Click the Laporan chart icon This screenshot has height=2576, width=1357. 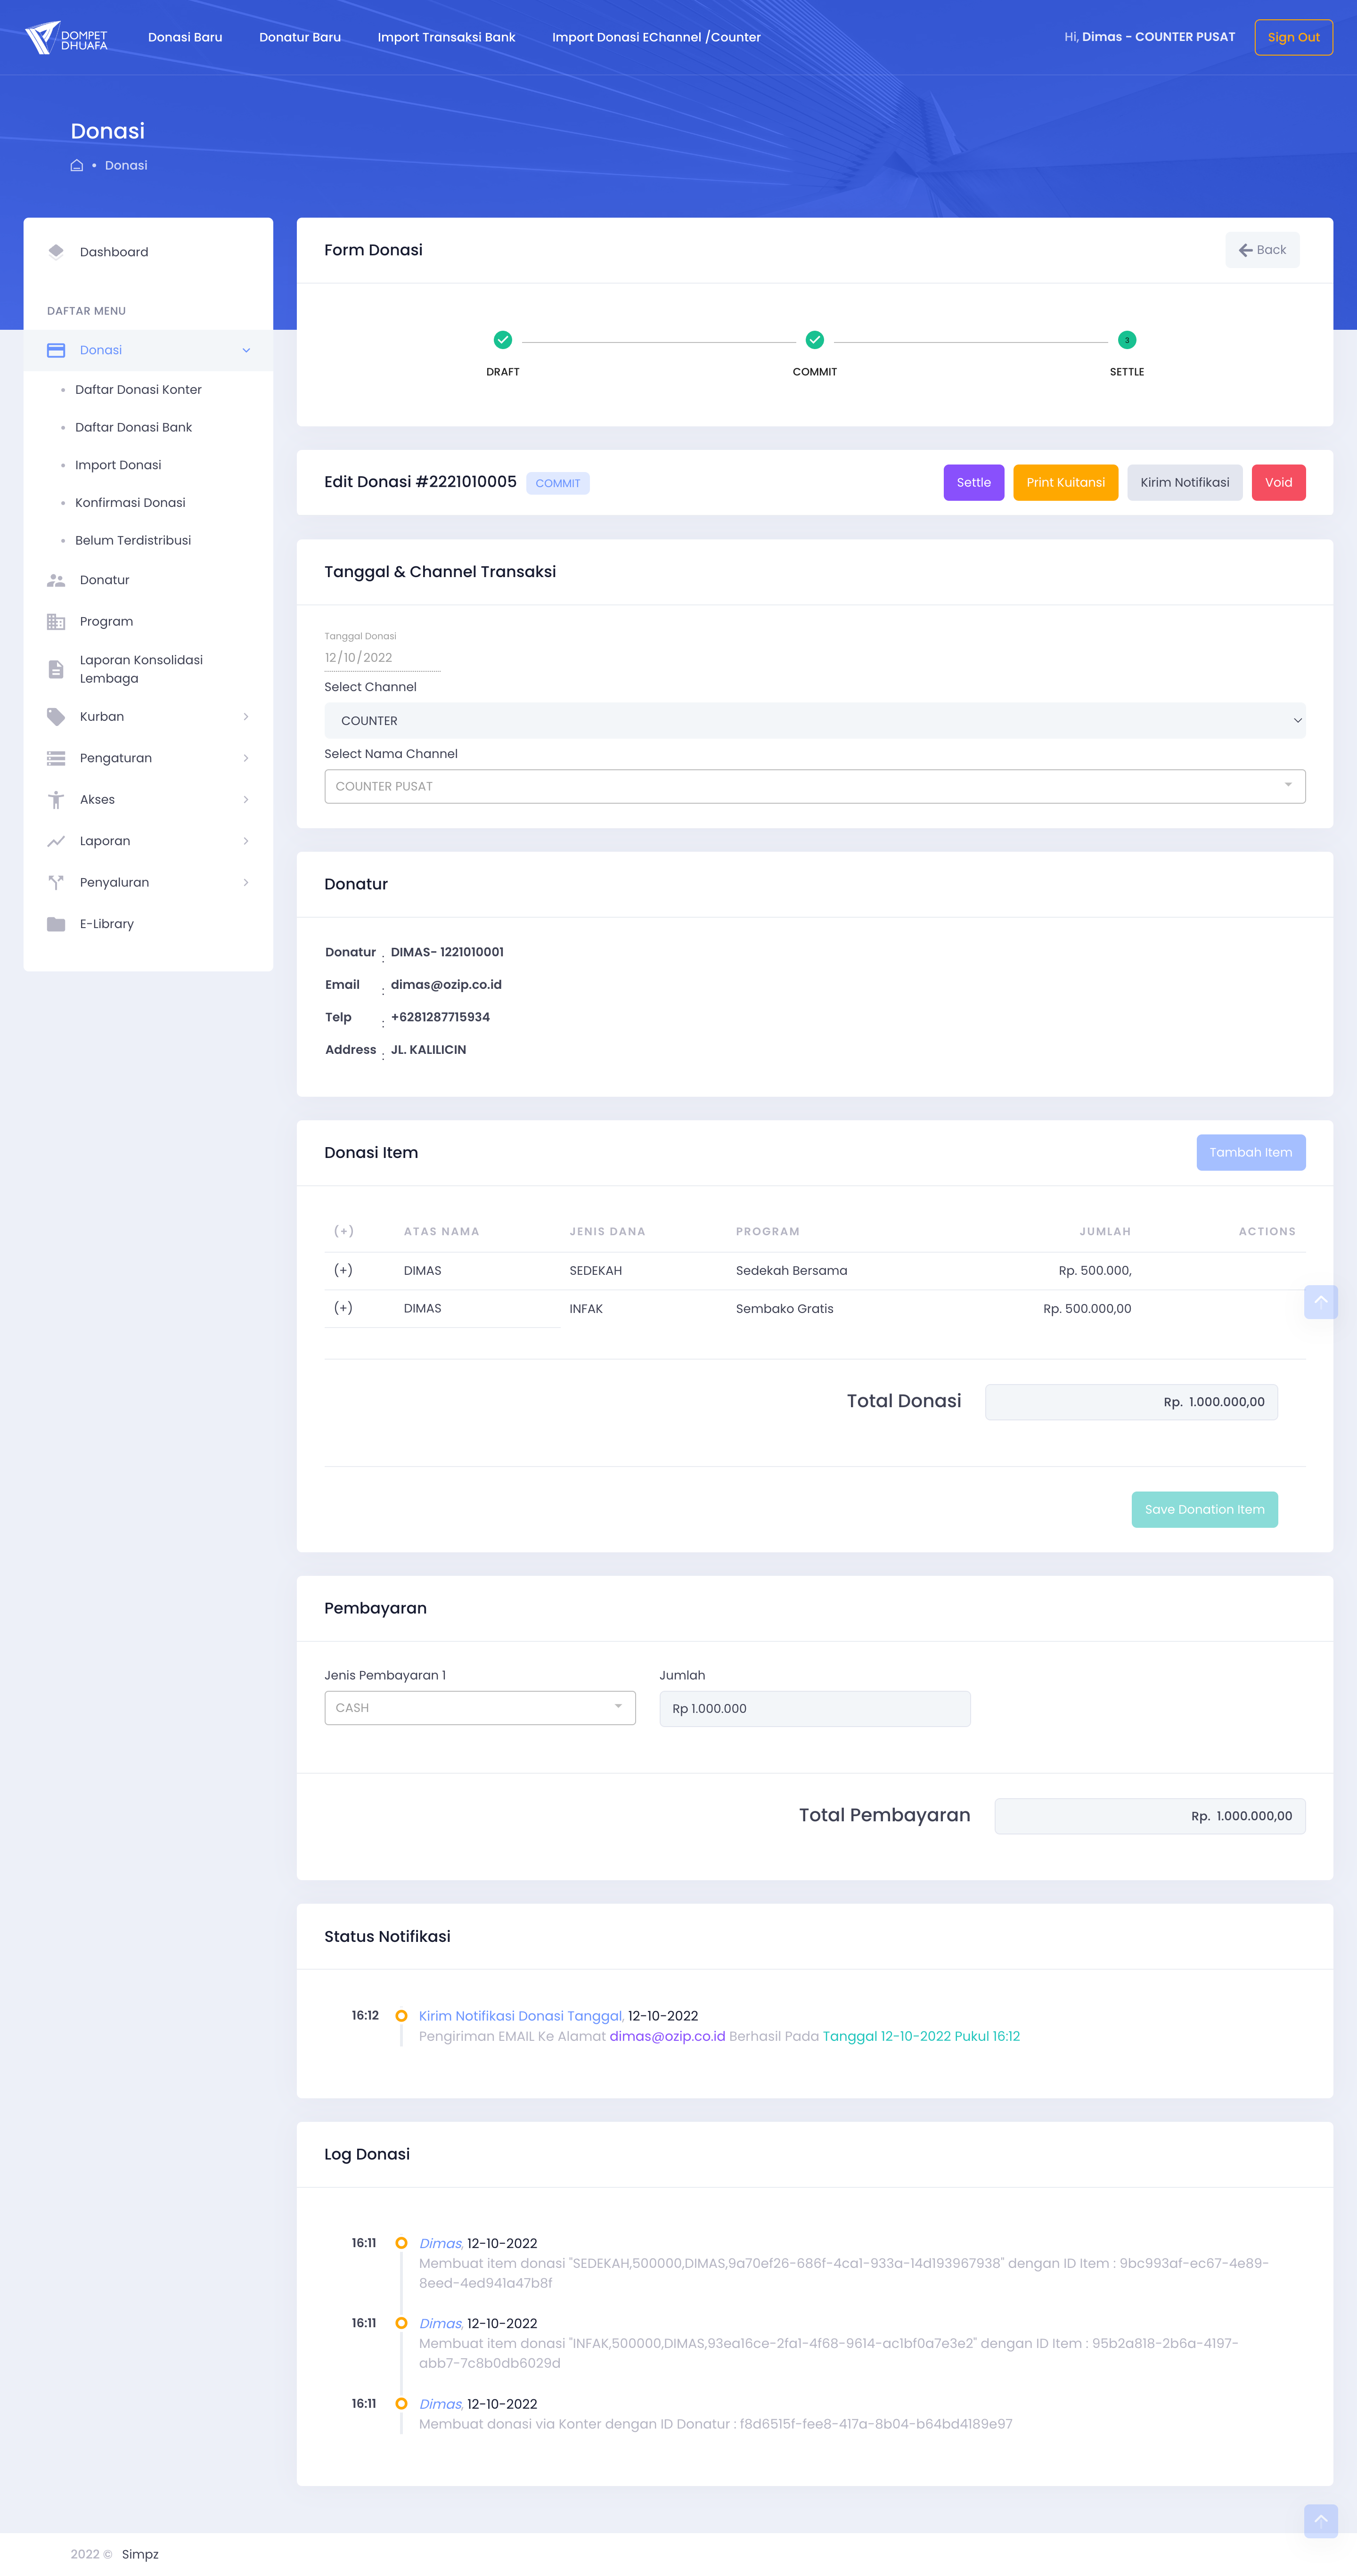click(x=56, y=841)
